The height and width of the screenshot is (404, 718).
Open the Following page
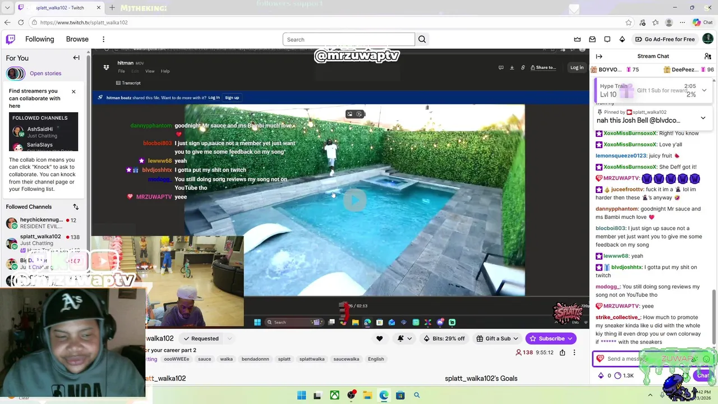point(39,39)
